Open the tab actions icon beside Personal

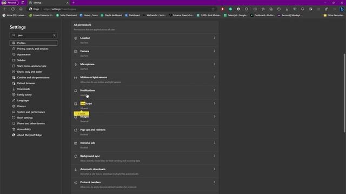[x=23, y=3]
